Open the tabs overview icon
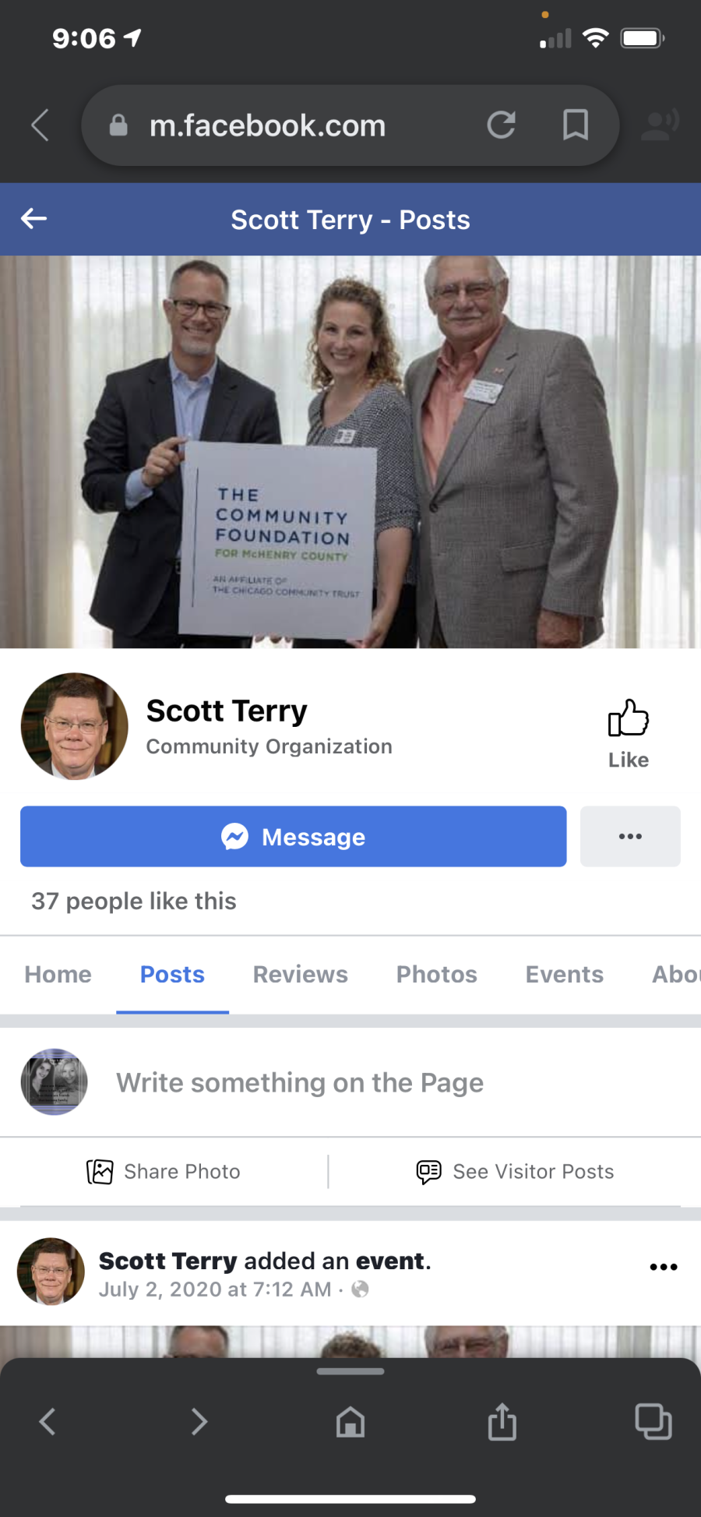The height and width of the screenshot is (1517, 701). 653,1421
